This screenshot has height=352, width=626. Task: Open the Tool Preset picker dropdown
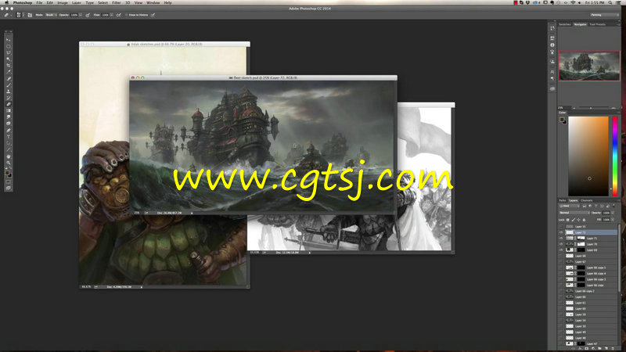tap(8, 15)
